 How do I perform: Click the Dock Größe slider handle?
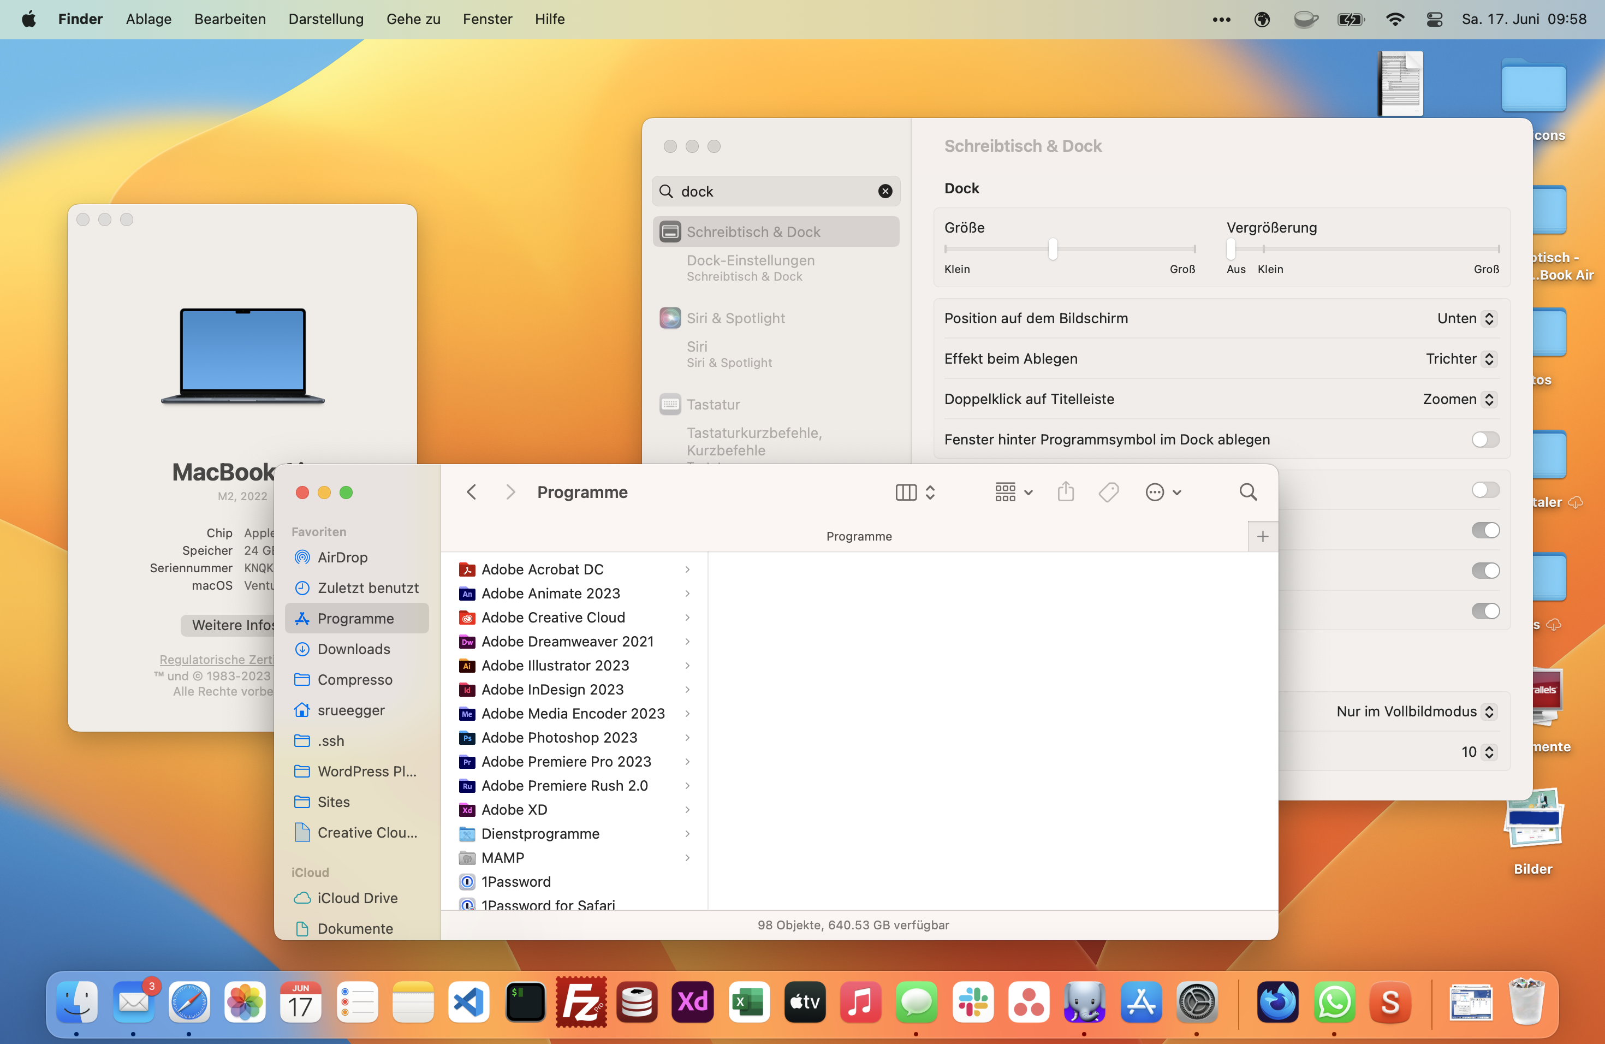tap(1053, 249)
